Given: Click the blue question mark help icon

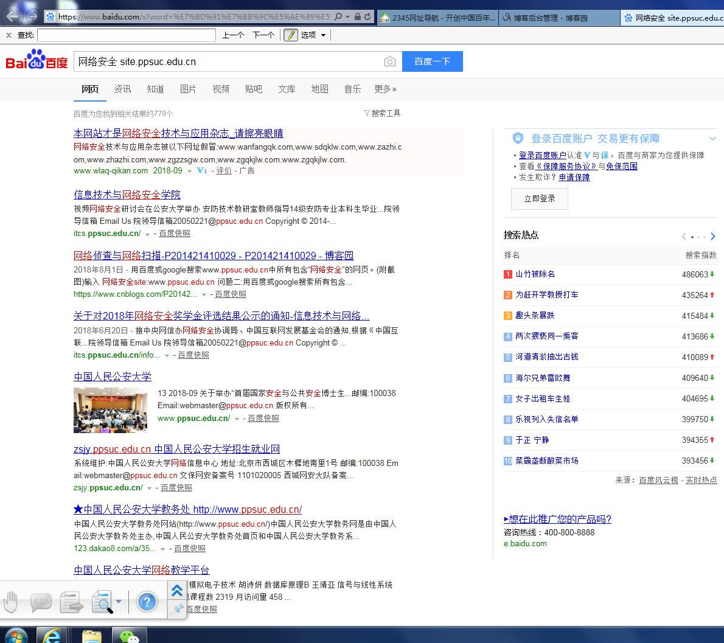Looking at the screenshot, I should click(147, 602).
